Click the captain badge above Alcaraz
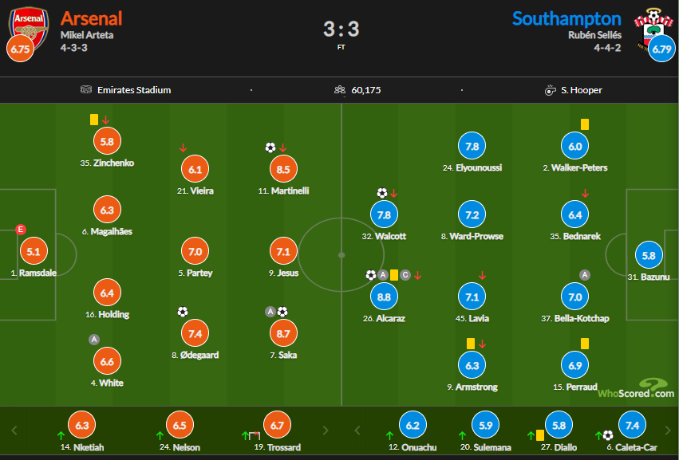Image resolution: width=679 pixels, height=460 pixels. (x=405, y=275)
